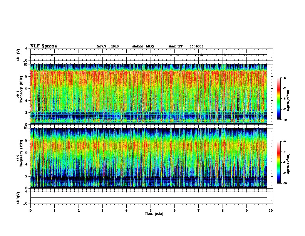The width and height of the screenshot is (305, 236).
Task: Click the ch.2 frequency tick '2' kHz
Action: (27, 176)
